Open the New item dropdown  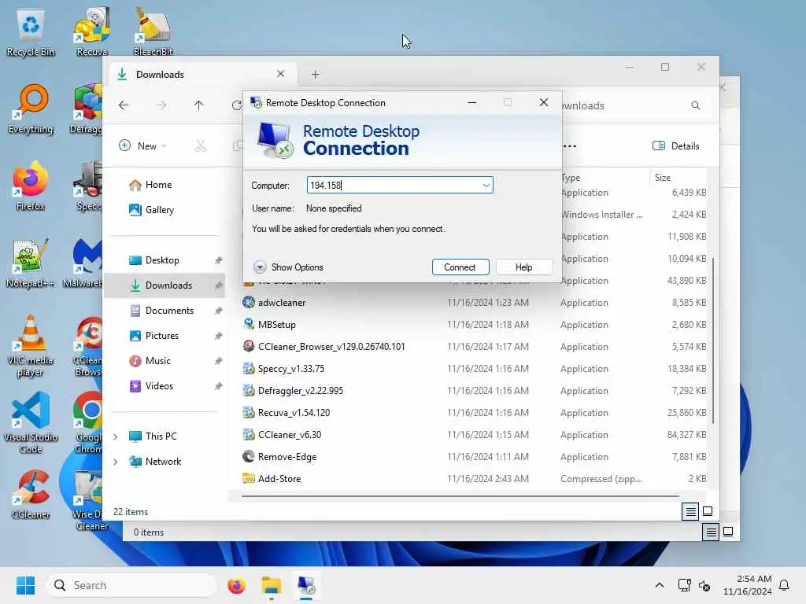[x=142, y=145]
